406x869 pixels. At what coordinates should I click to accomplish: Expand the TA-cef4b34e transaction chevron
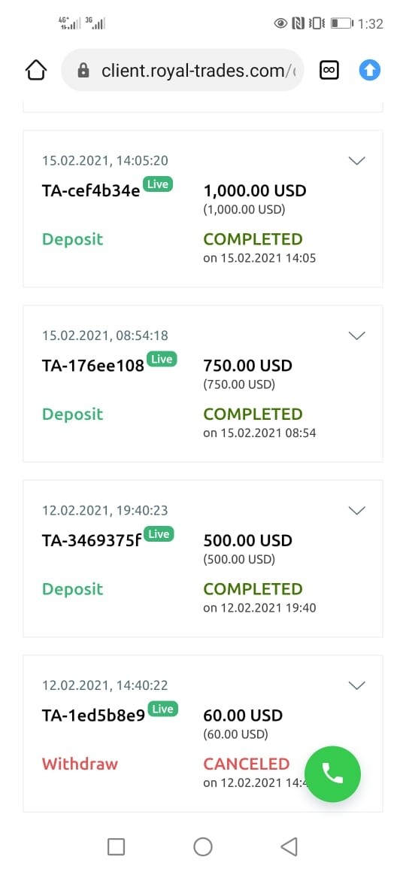point(356,161)
